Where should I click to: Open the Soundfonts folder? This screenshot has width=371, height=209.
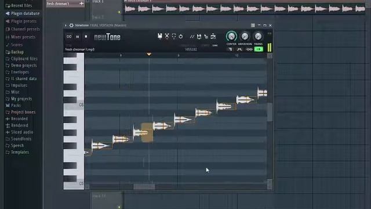coord(19,139)
